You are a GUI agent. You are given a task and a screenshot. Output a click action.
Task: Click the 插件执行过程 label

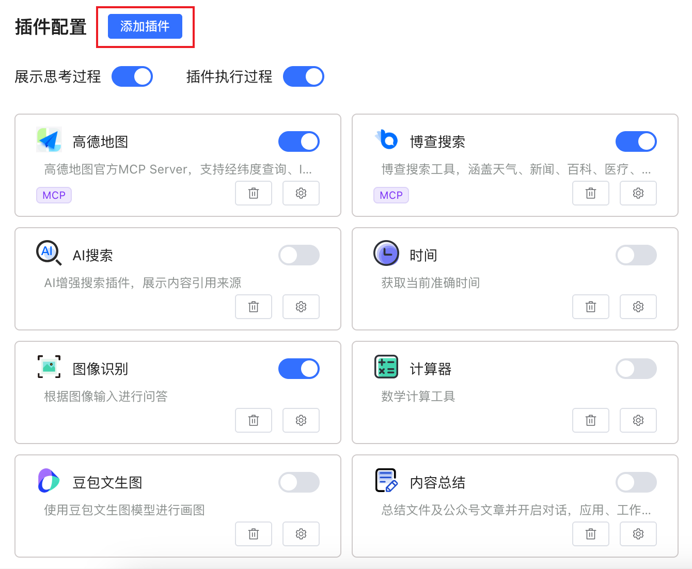coord(229,77)
